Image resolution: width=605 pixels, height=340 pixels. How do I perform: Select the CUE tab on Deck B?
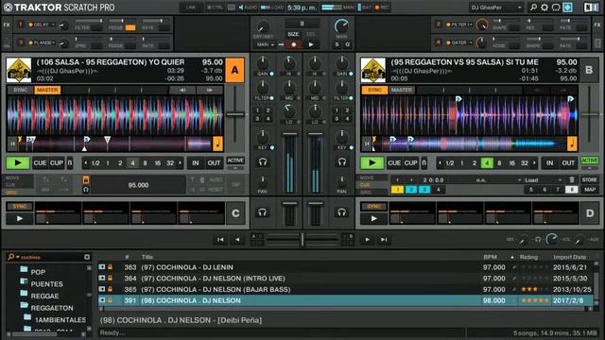(365, 185)
